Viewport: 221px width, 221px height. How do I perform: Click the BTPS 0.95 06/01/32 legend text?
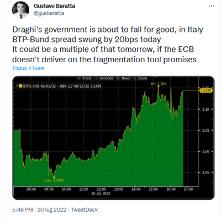(39, 86)
